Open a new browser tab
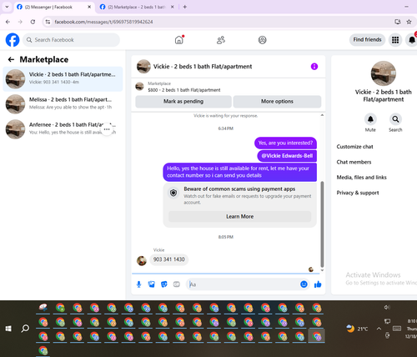 pyautogui.click(x=185, y=7)
